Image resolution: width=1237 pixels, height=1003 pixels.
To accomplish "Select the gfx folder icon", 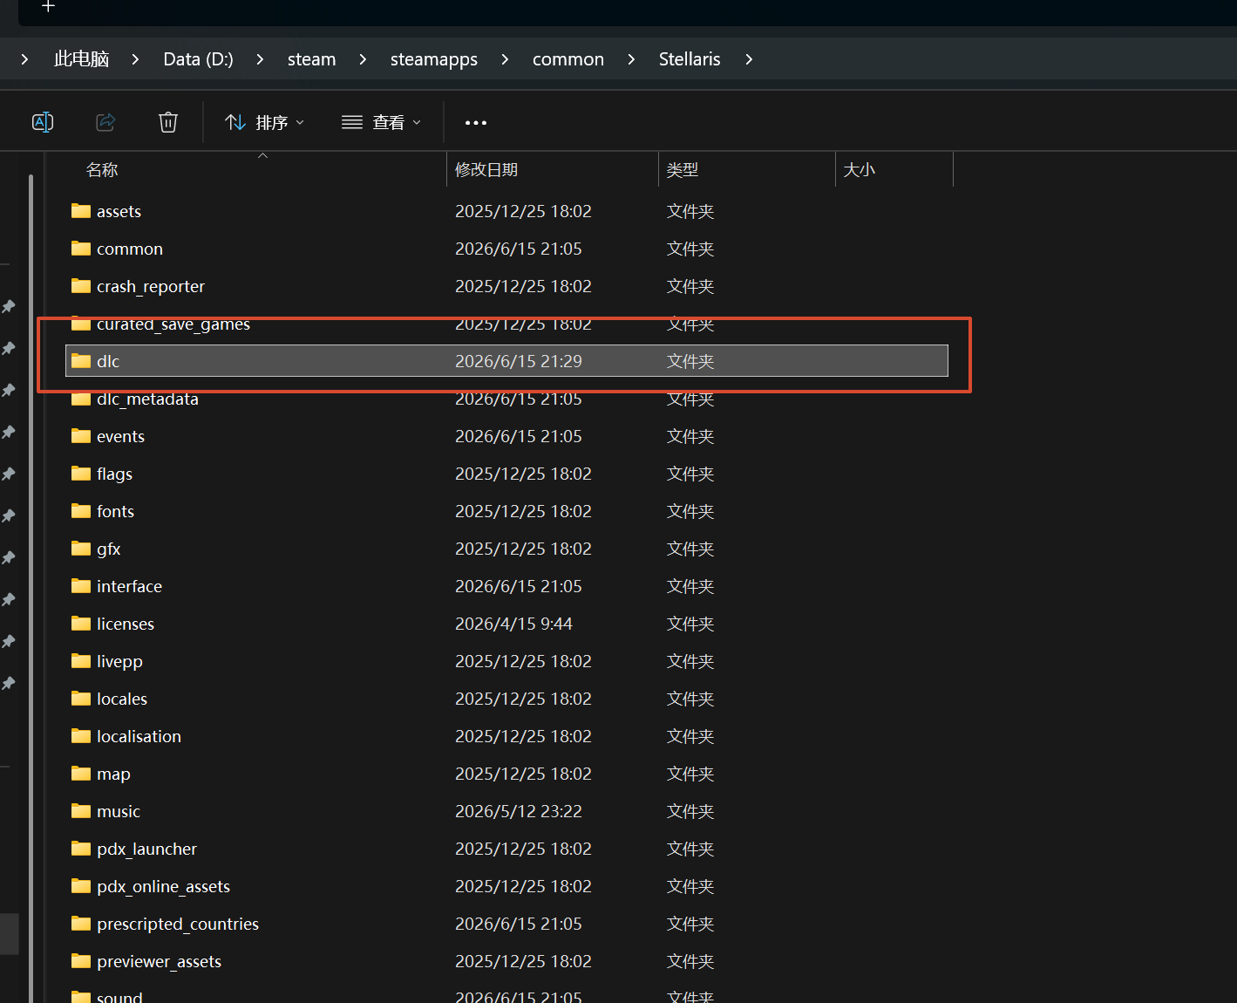I will (81, 549).
